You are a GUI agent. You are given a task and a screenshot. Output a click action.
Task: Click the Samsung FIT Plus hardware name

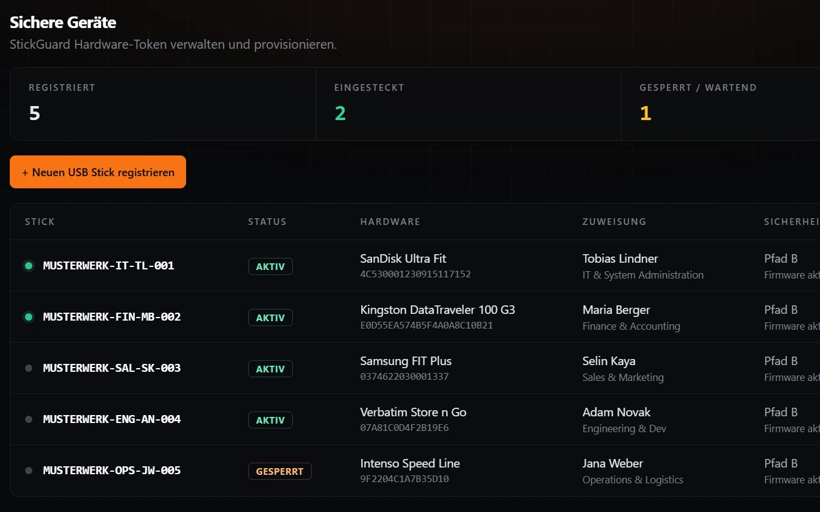406,361
